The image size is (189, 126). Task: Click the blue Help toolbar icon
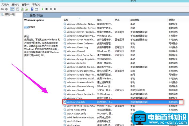coord(32,9)
